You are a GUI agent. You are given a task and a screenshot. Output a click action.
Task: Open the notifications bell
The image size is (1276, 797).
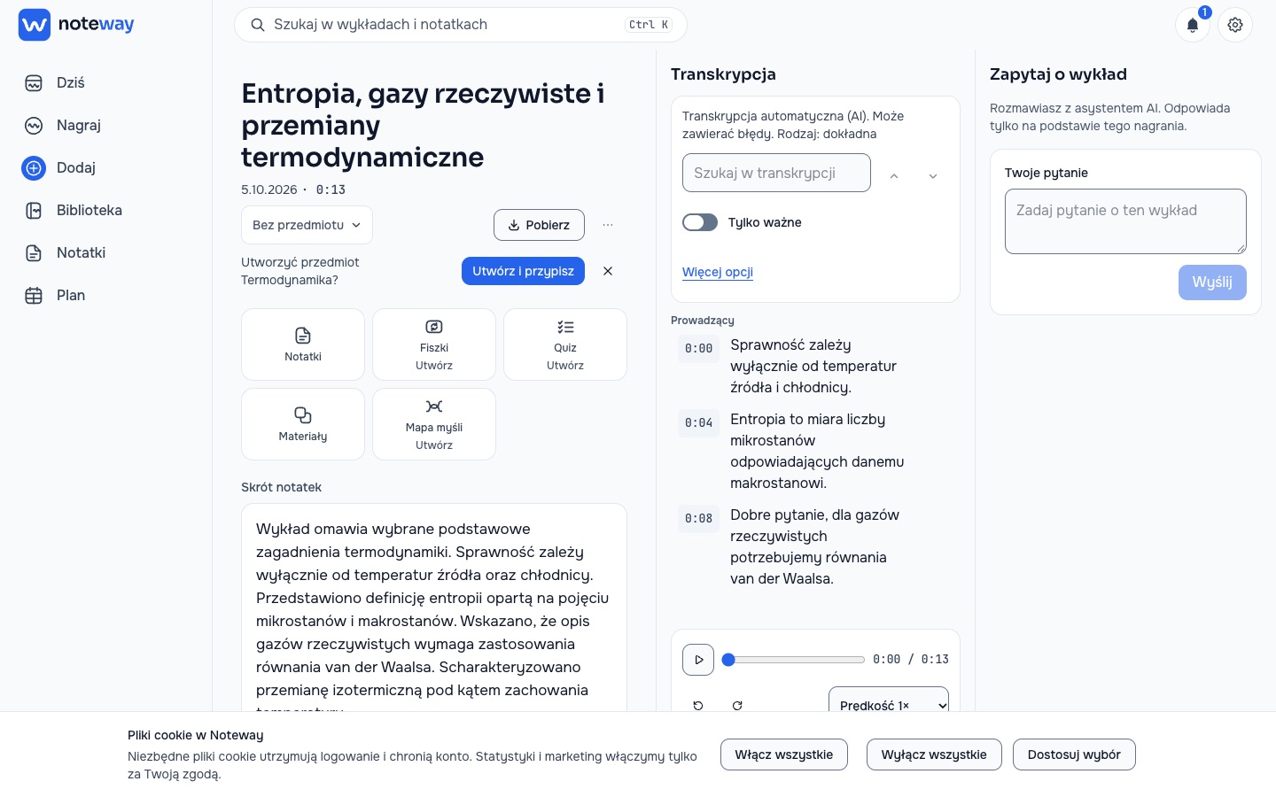1193,25
